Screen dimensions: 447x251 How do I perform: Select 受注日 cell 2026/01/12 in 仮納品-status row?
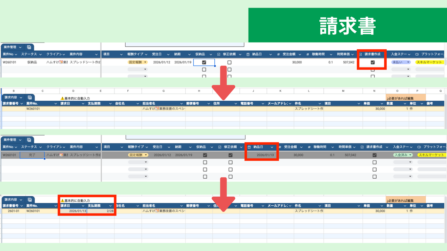(161, 62)
